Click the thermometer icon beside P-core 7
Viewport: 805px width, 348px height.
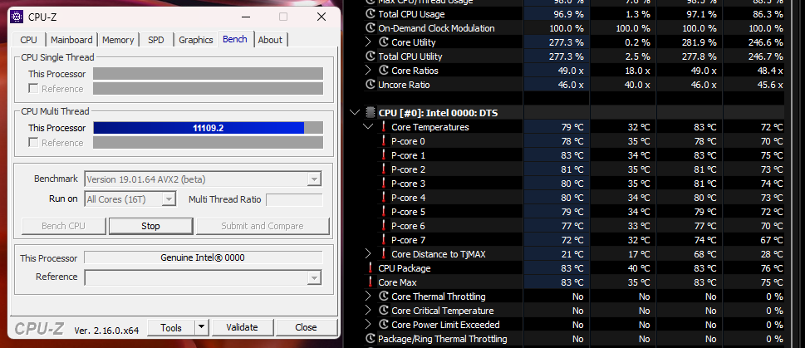(x=384, y=240)
